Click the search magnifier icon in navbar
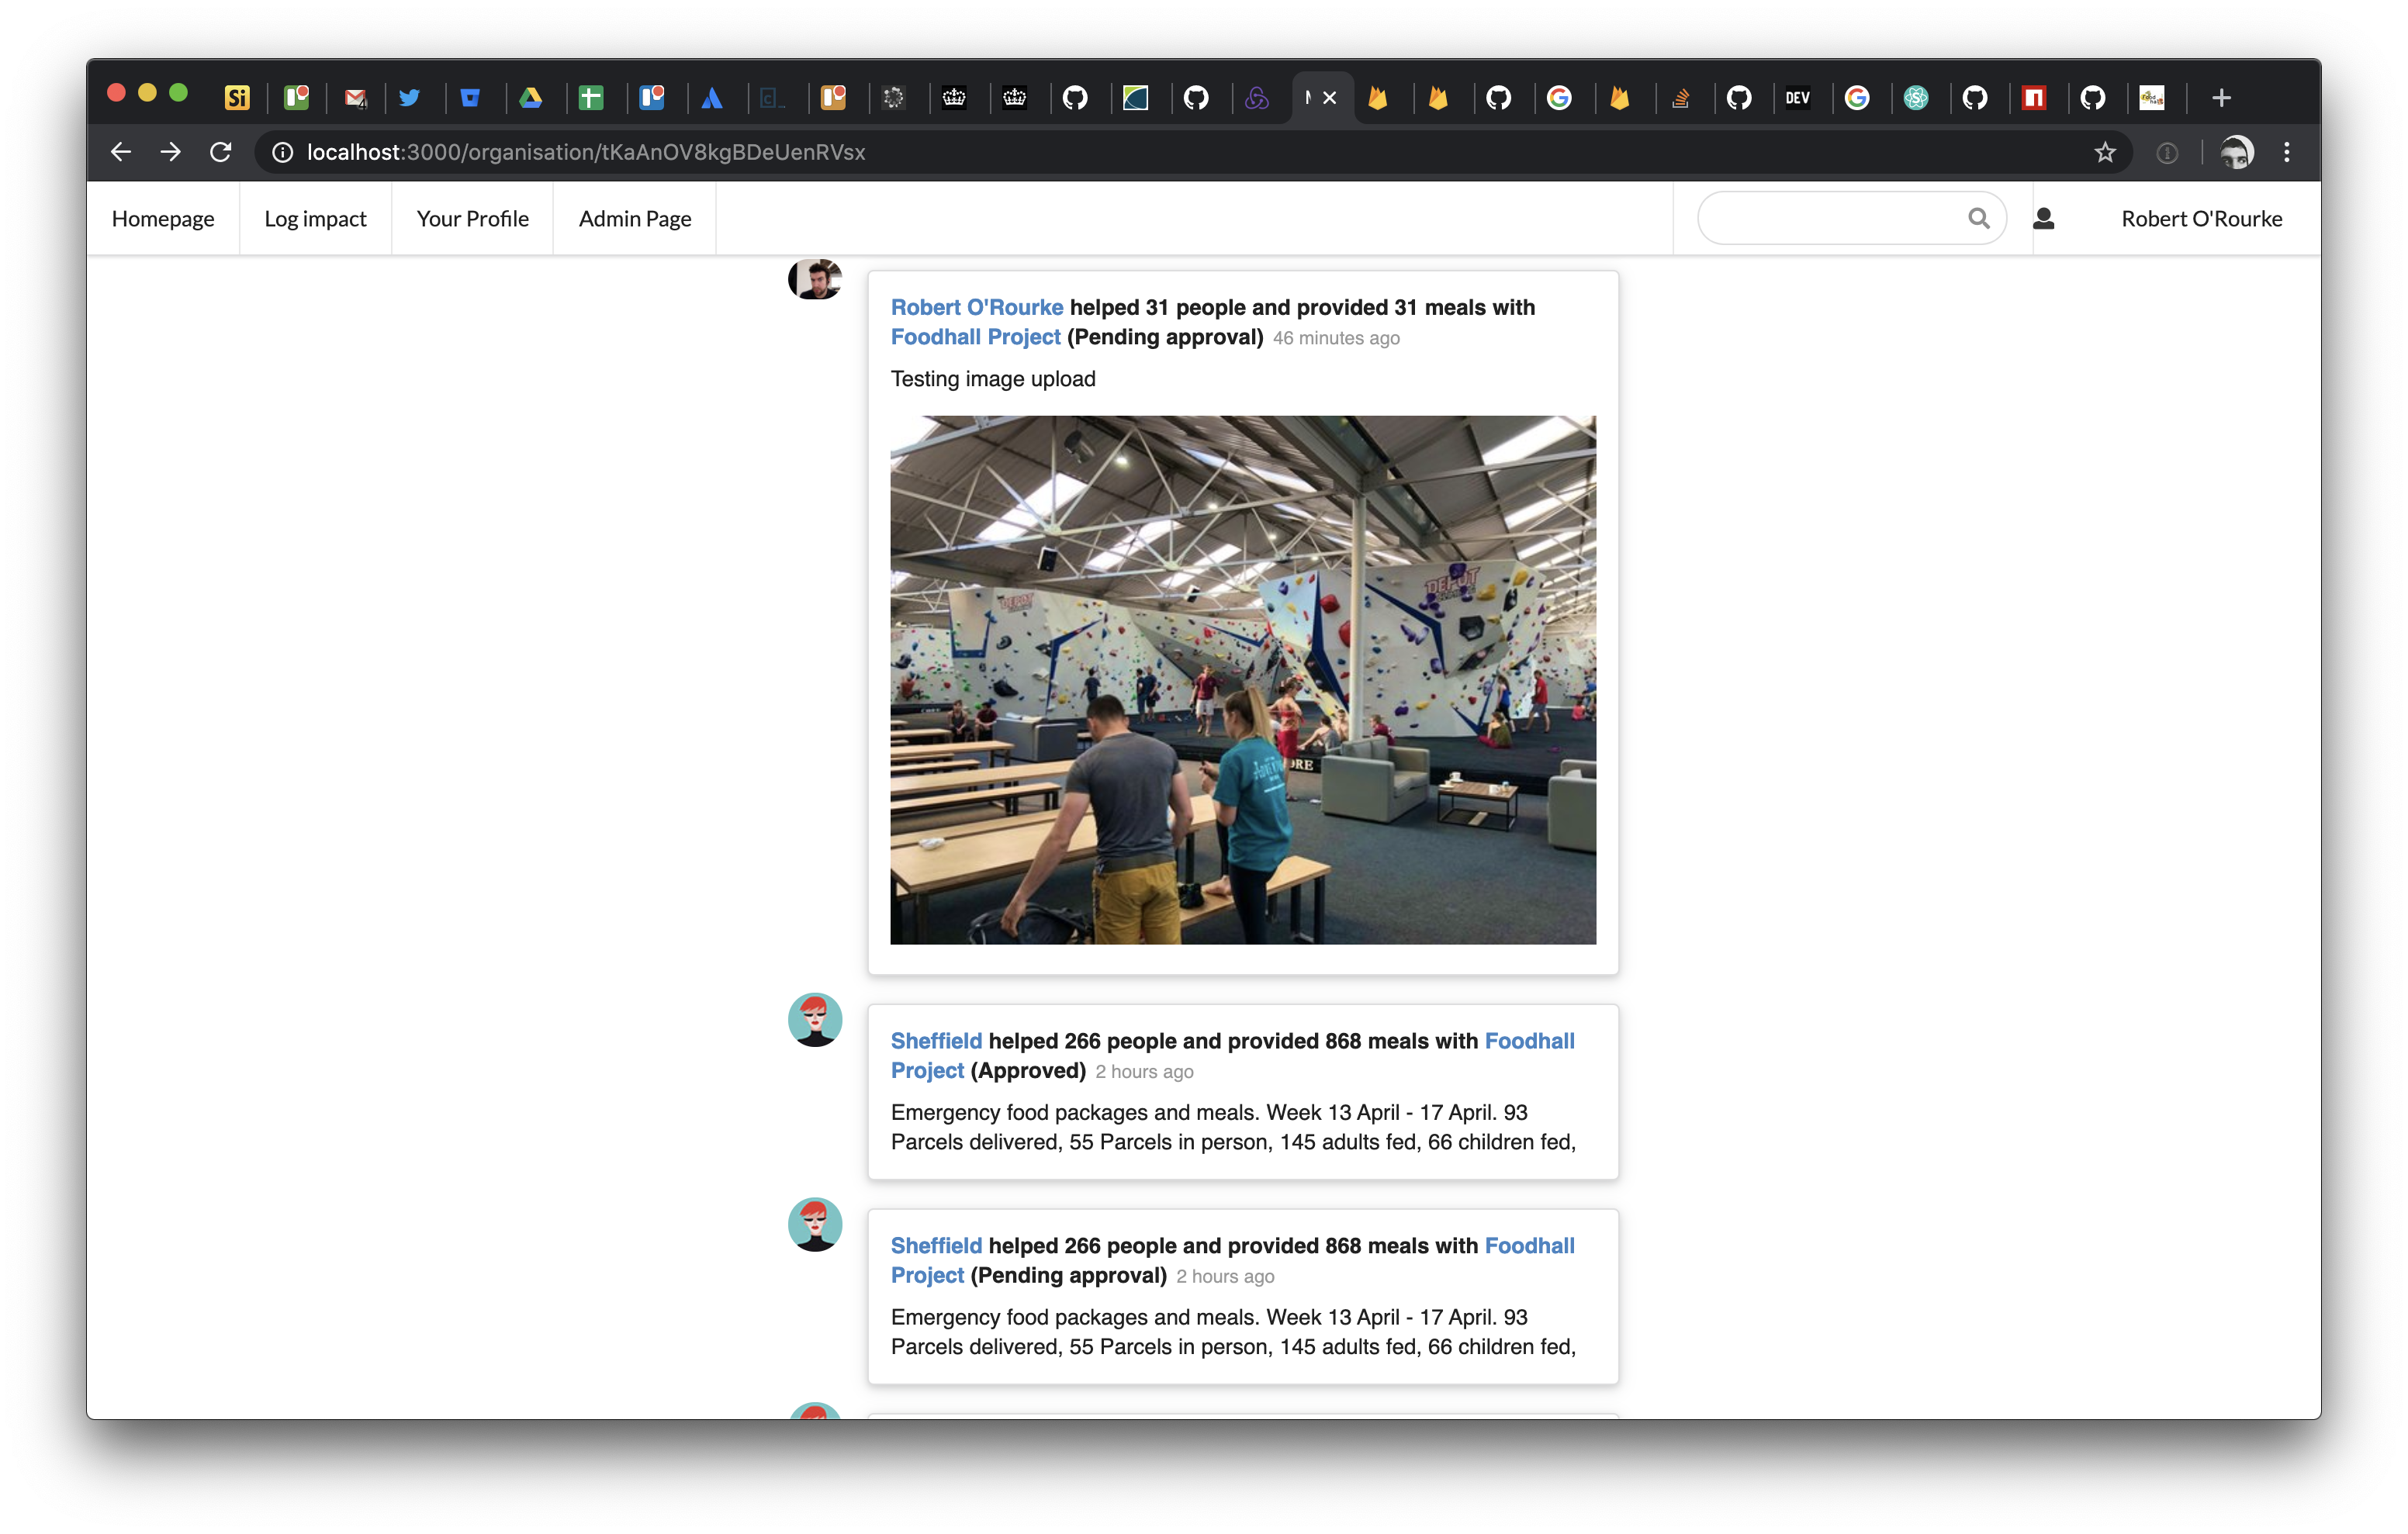This screenshot has width=2408, height=1534. click(1977, 218)
